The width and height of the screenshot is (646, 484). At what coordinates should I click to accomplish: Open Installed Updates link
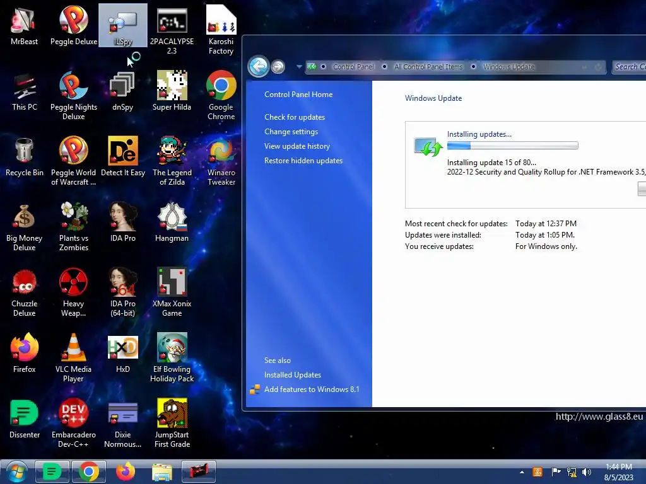[x=293, y=374]
